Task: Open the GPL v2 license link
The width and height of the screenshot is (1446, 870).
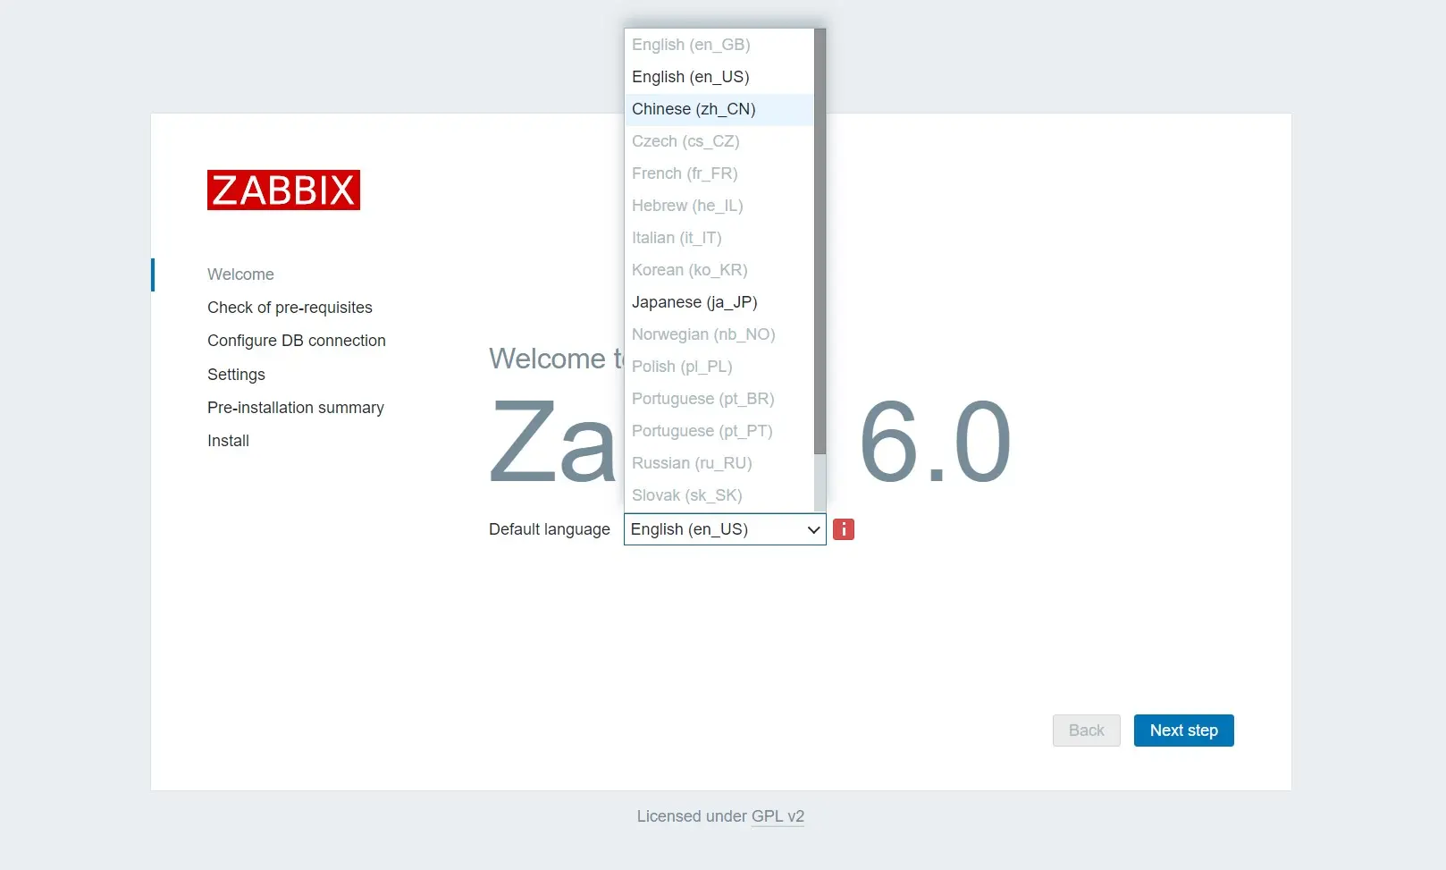Action: pos(778,816)
